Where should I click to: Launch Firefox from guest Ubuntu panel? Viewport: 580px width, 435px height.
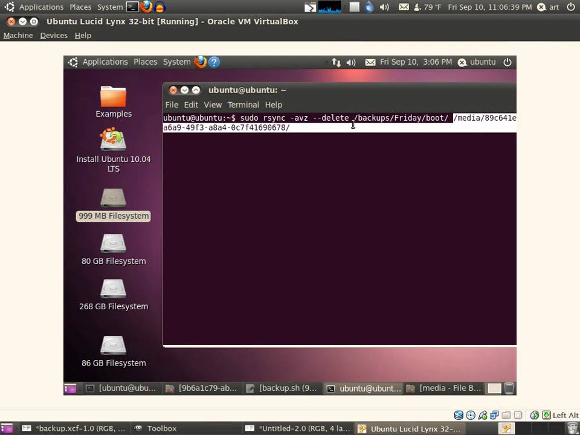200,62
